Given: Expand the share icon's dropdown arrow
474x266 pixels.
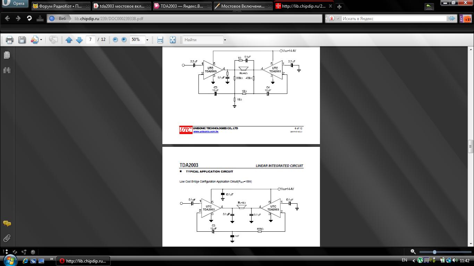Looking at the screenshot, I should pos(41,40).
